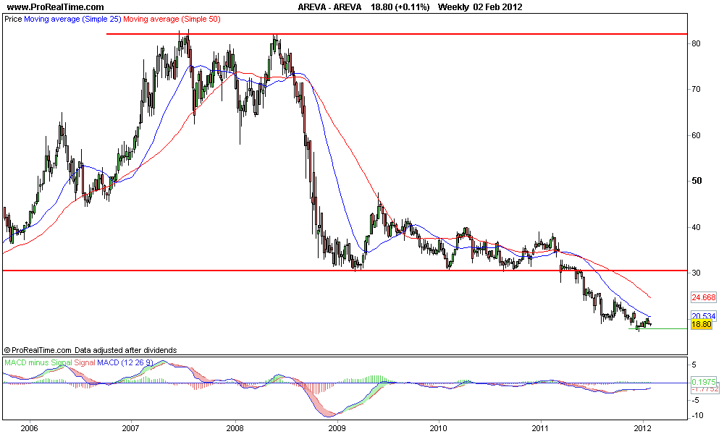Click the 02 Feb 2012 date label
The height and width of the screenshot is (434, 724).
[497, 7]
